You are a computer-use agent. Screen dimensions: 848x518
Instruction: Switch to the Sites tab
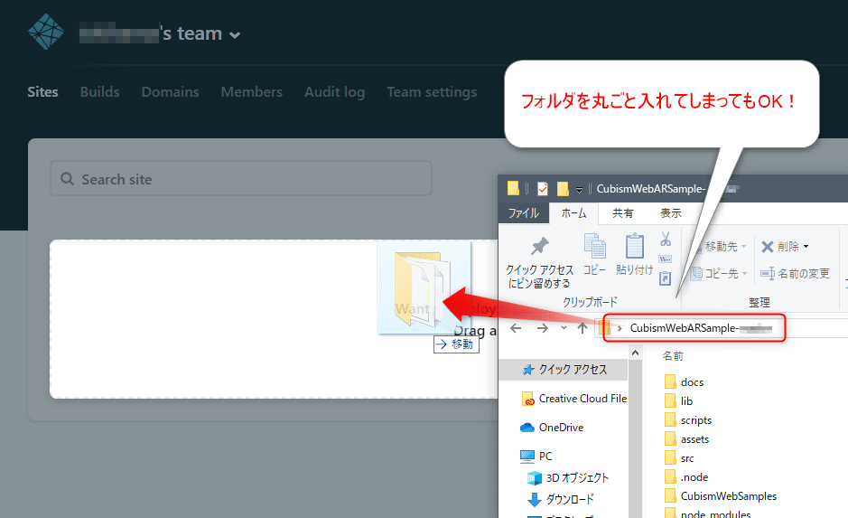click(42, 92)
